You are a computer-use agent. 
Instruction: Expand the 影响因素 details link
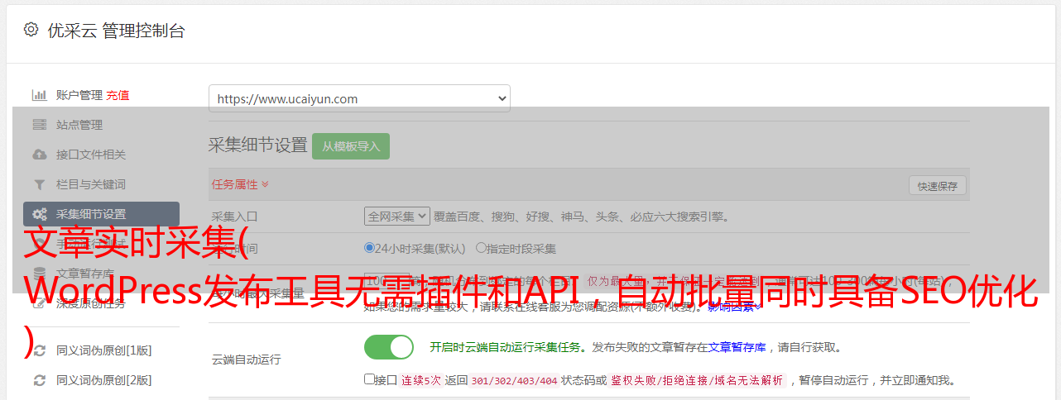735,307
